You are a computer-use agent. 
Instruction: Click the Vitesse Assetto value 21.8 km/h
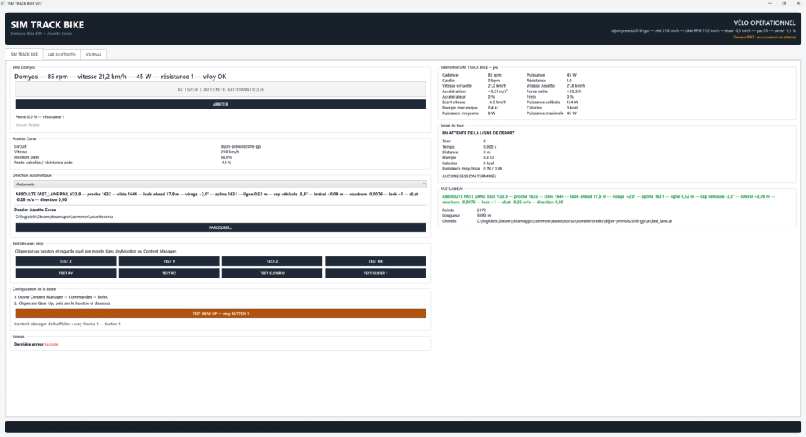[x=576, y=86]
